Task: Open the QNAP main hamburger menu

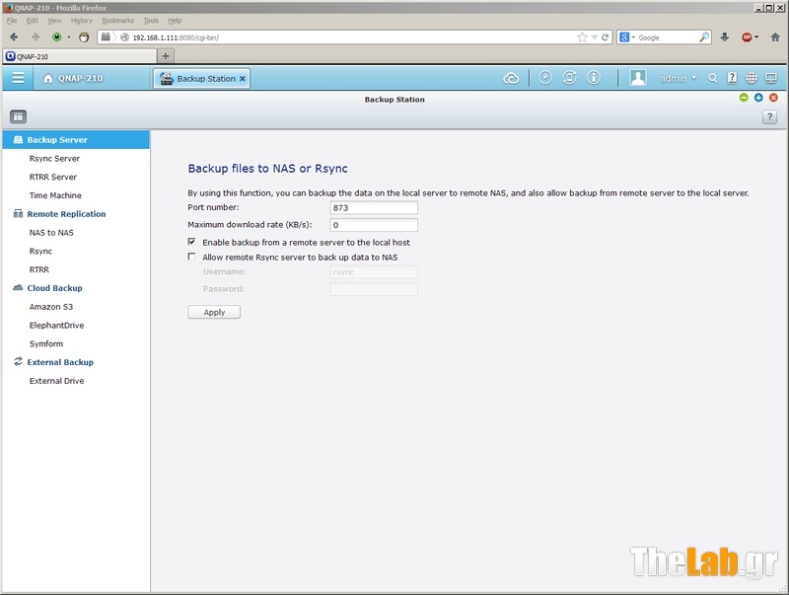Action: [x=18, y=78]
